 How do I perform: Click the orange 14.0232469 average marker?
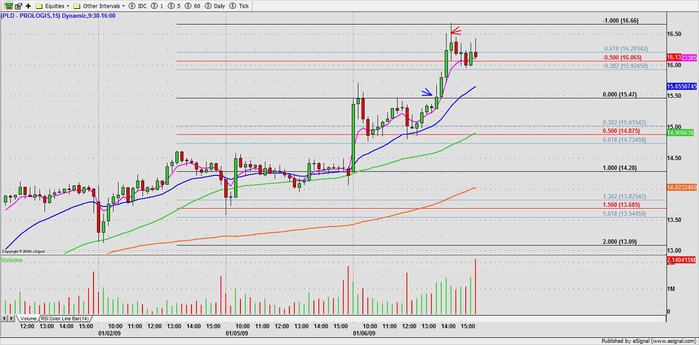click(x=681, y=188)
